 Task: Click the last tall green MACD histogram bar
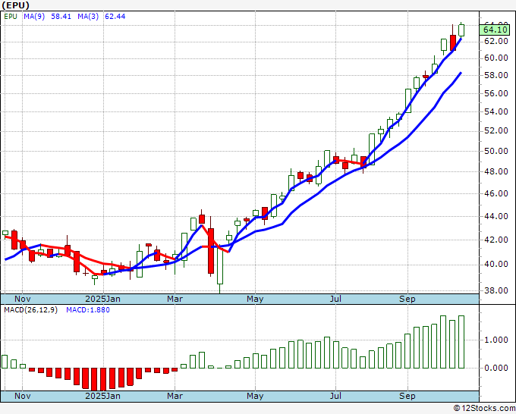461,342
